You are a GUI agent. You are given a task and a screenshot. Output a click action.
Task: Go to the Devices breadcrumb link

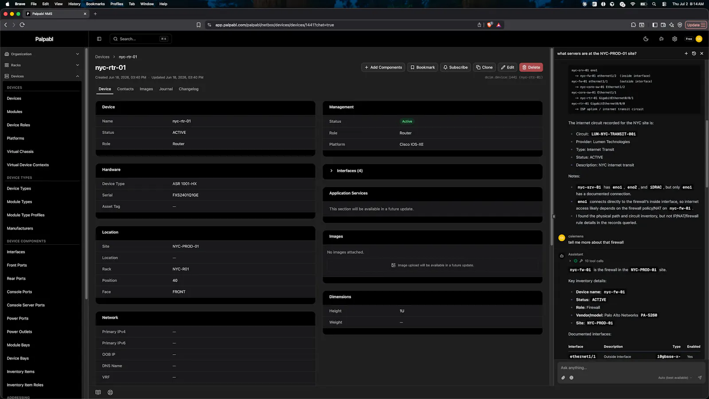pos(102,57)
